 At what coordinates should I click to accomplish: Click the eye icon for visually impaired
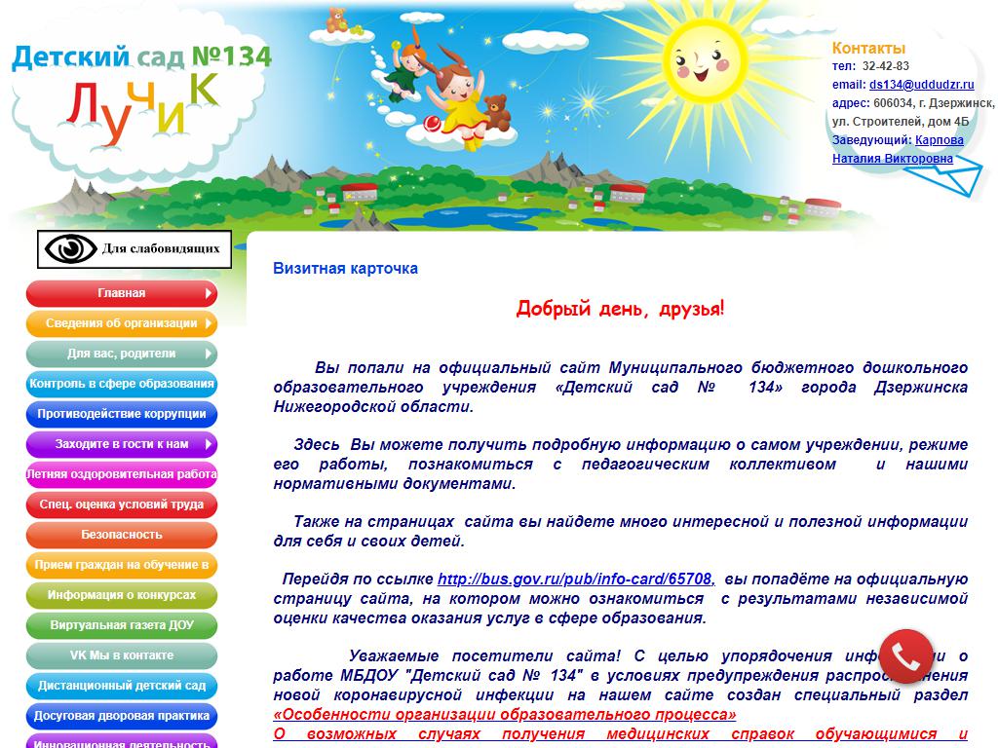click(x=71, y=249)
